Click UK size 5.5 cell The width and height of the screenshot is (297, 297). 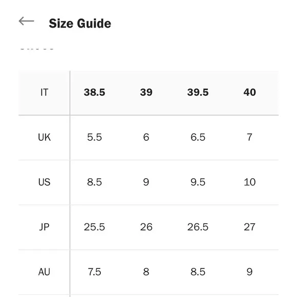[x=95, y=137]
